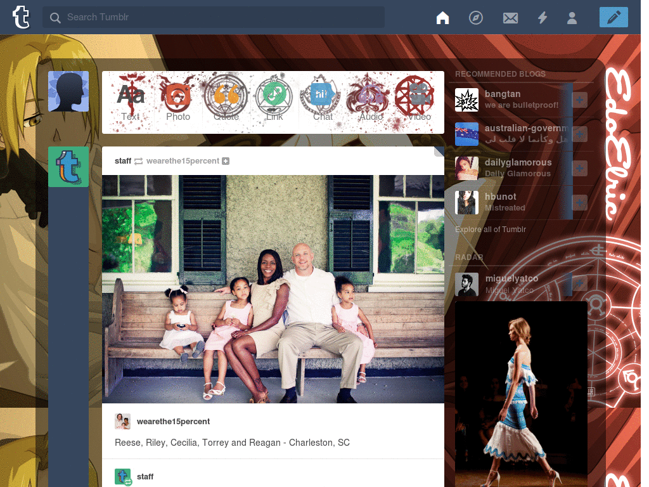This screenshot has width=649, height=487.
Task: Open the Radar runway model photo
Action: point(521,394)
